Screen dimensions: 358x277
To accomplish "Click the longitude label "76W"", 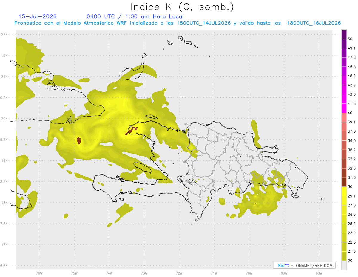I will 39,273.
